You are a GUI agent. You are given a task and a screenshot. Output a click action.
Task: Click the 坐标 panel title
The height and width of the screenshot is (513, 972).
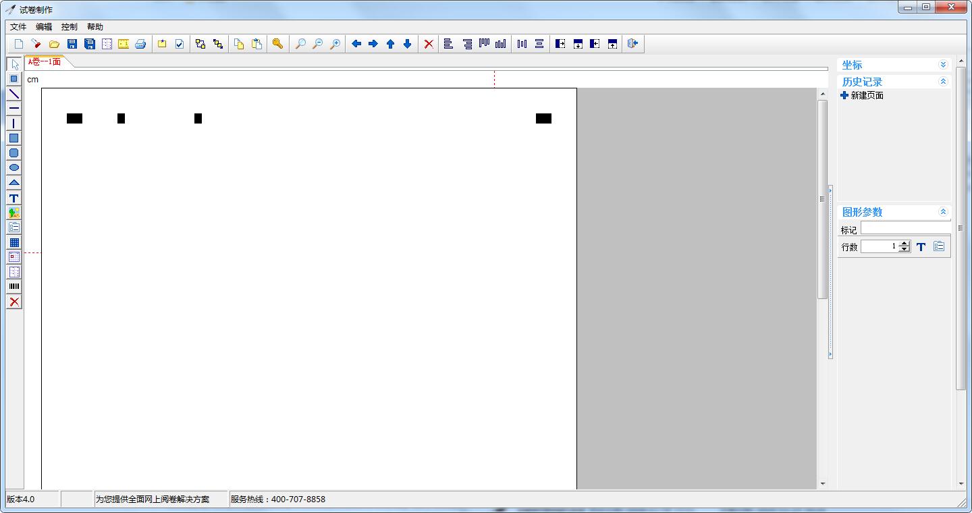pos(852,65)
